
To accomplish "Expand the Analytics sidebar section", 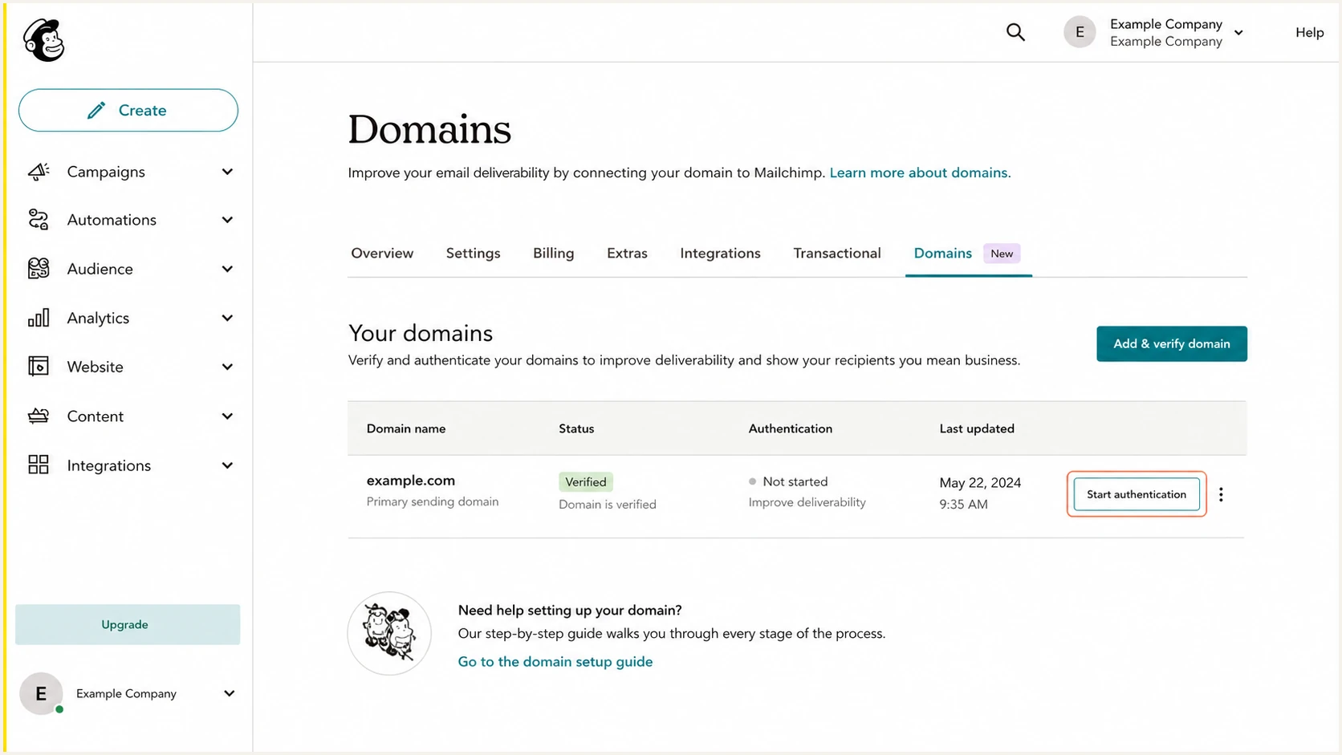I will point(227,318).
